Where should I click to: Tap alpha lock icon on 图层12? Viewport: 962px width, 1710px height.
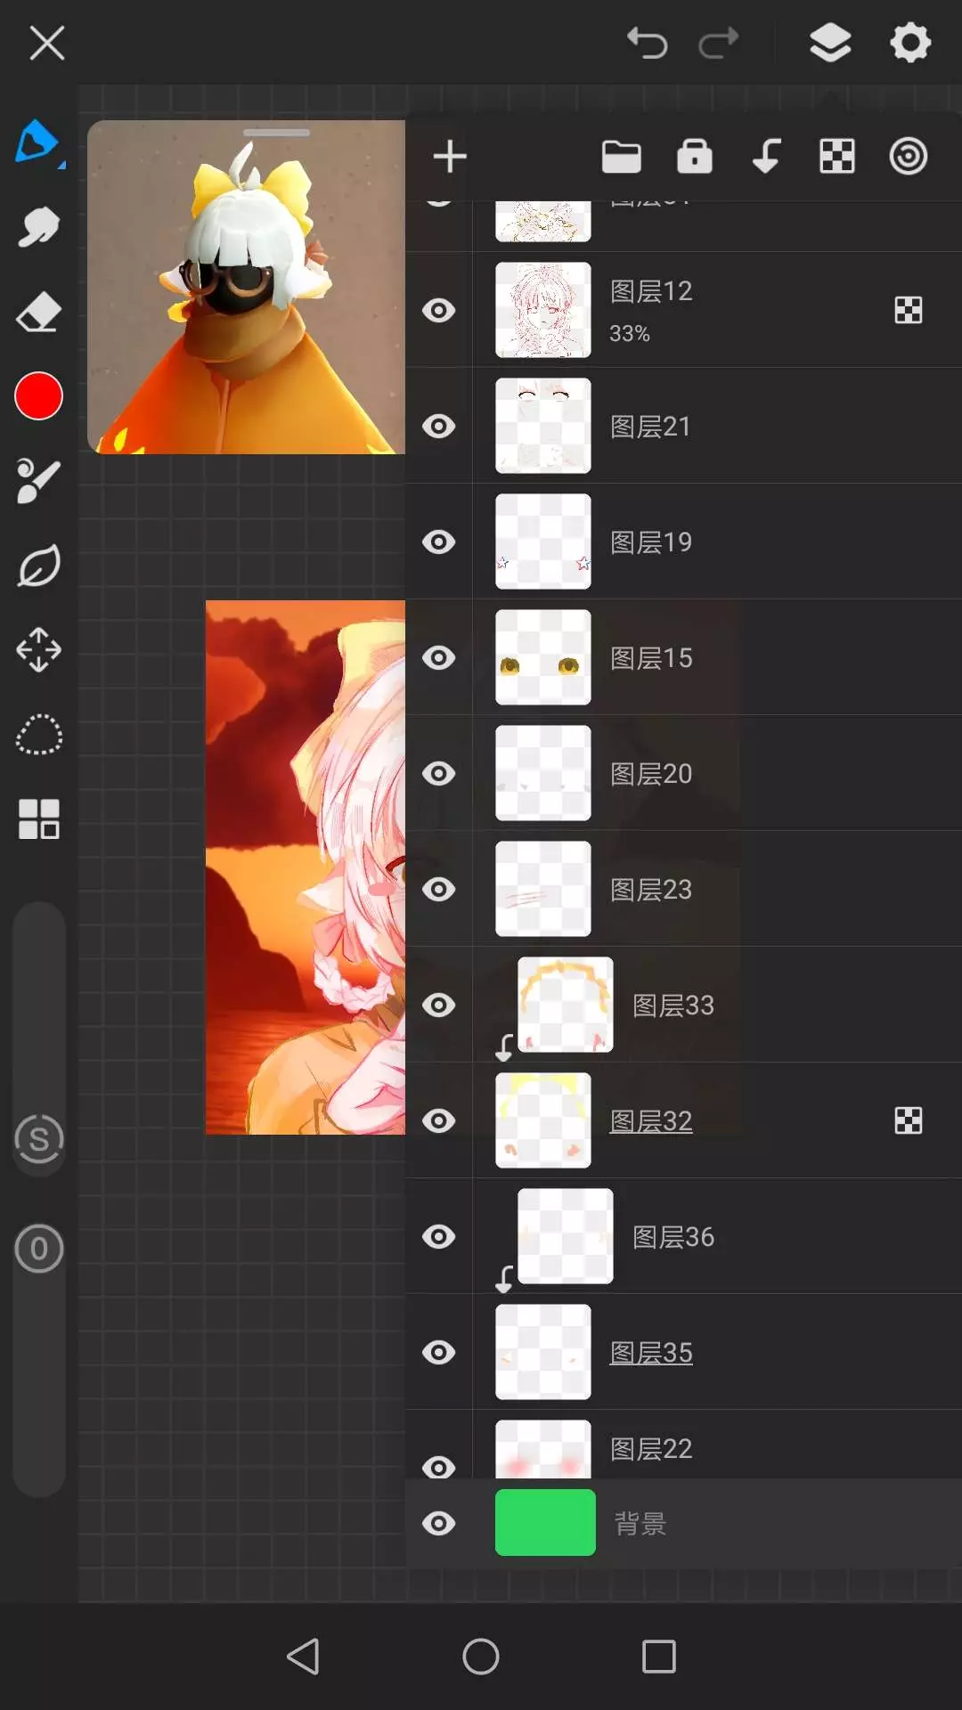coord(909,310)
